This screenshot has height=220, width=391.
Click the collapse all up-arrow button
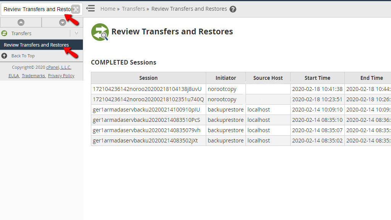(x=21, y=23)
